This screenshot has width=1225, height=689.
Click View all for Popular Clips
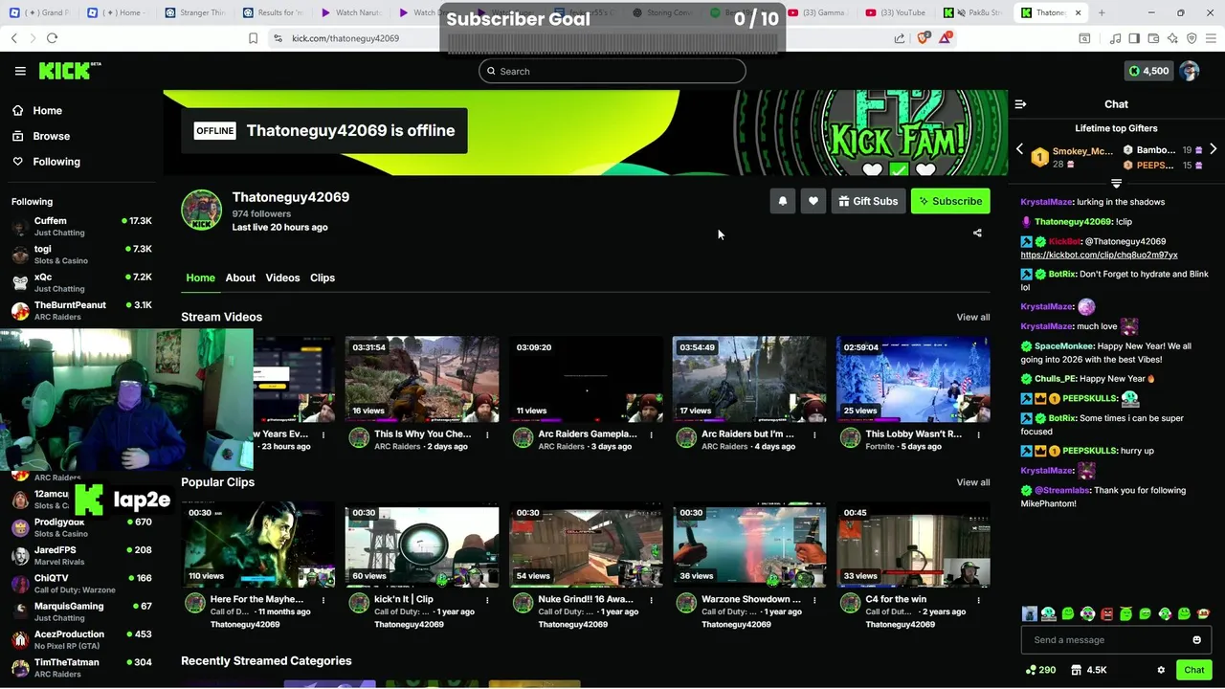973,482
